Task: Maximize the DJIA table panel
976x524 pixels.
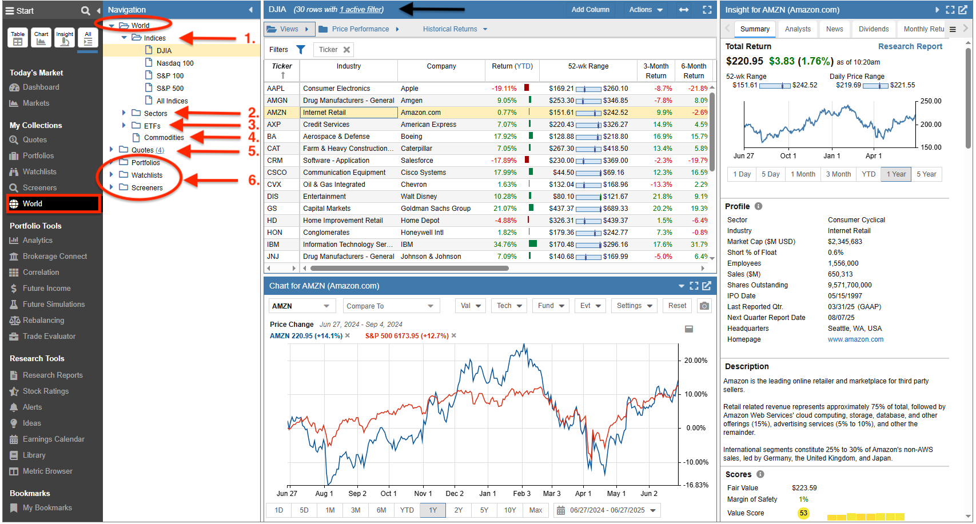Action: (707, 10)
